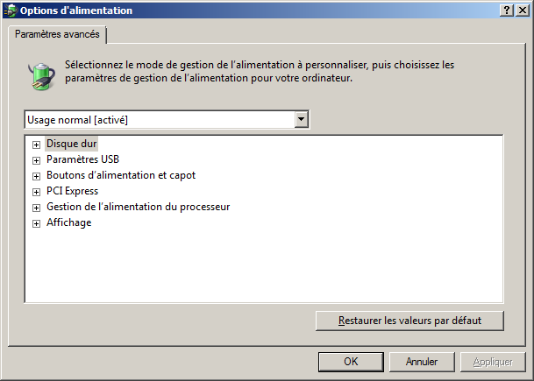Expand Boutons d'alimentation et capot node
The width and height of the screenshot is (534, 381).
[x=36, y=176]
